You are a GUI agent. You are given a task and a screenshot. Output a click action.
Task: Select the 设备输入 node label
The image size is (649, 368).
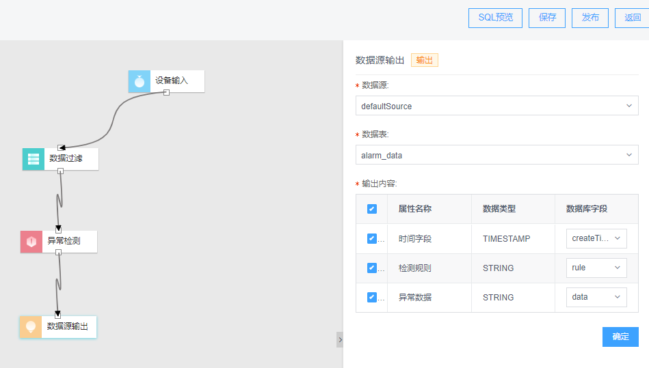pos(172,81)
